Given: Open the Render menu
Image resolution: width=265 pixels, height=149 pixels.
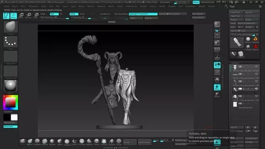Looking at the screenshot, I should [143, 6].
